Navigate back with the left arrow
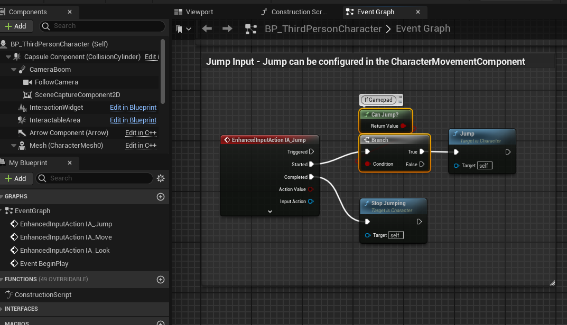This screenshot has width=567, height=325. coord(207,28)
